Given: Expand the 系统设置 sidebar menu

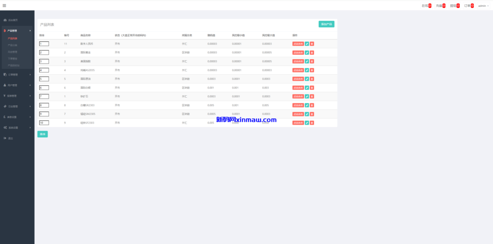Looking at the screenshot, I should [17, 128].
